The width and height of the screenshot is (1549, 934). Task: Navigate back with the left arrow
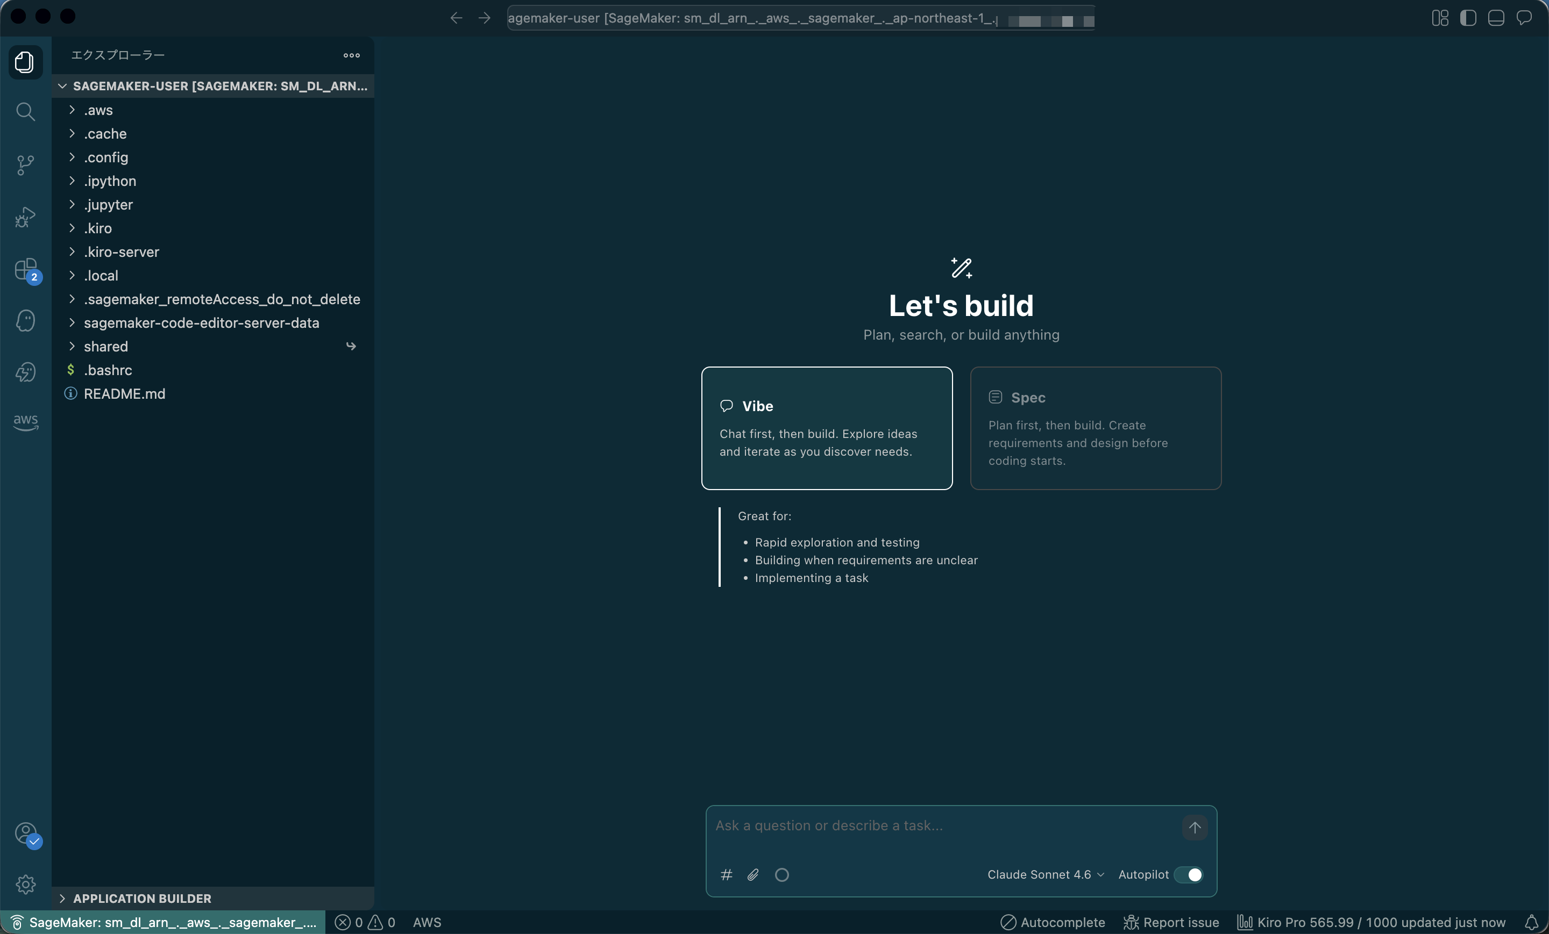tap(457, 18)
